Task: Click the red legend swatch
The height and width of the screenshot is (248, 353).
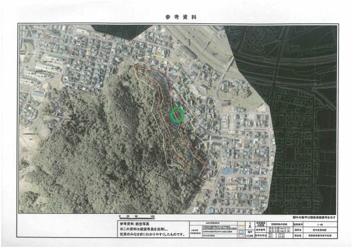Action: coord(241,236)
